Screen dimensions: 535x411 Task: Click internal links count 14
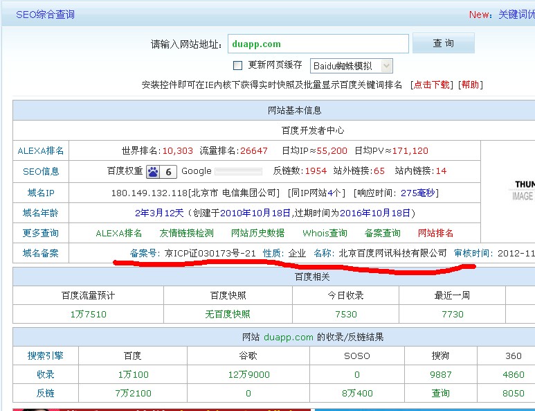coord(441,171)
